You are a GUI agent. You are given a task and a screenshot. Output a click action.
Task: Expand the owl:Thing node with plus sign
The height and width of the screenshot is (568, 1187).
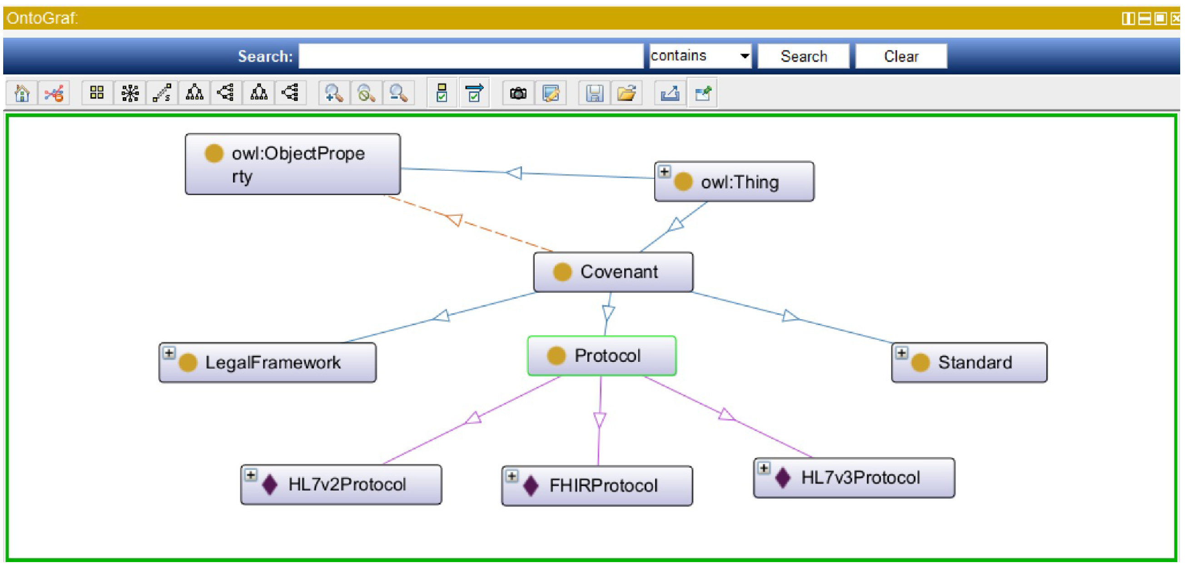point(664,172)
